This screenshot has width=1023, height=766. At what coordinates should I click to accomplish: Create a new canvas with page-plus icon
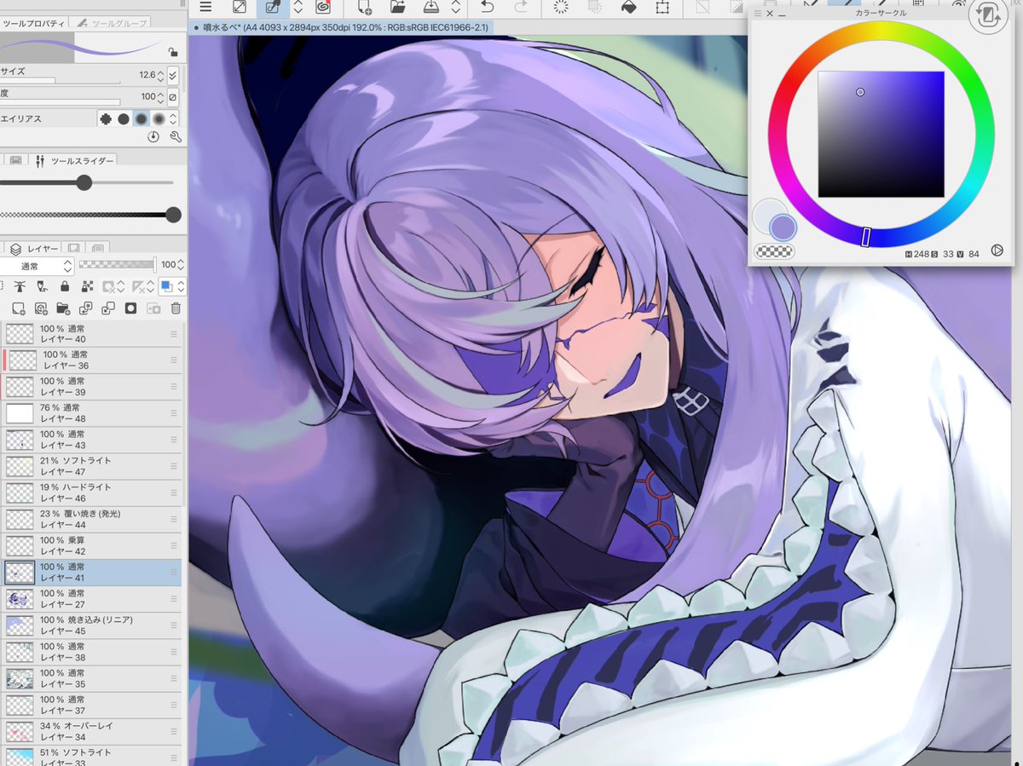(x=365, y=8)
